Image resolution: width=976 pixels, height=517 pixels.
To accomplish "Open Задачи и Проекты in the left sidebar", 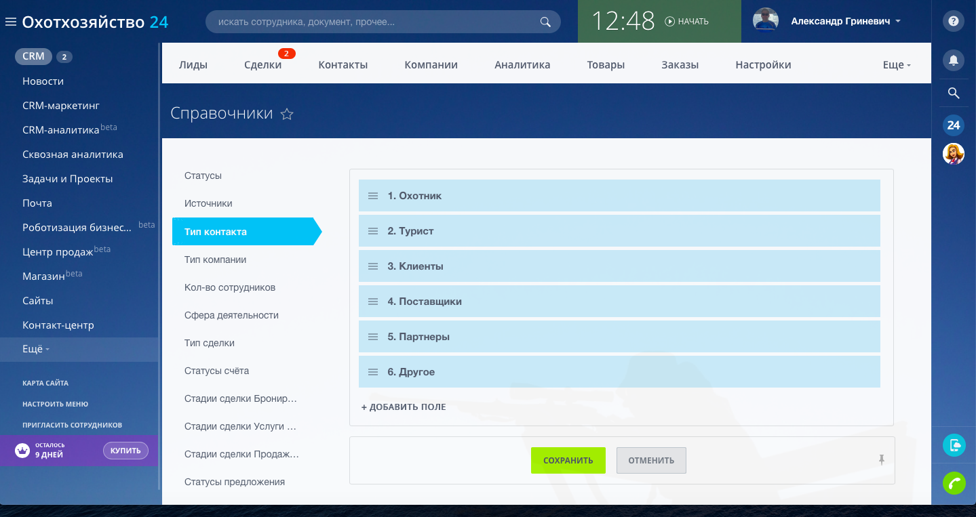I will click(68, 179).
